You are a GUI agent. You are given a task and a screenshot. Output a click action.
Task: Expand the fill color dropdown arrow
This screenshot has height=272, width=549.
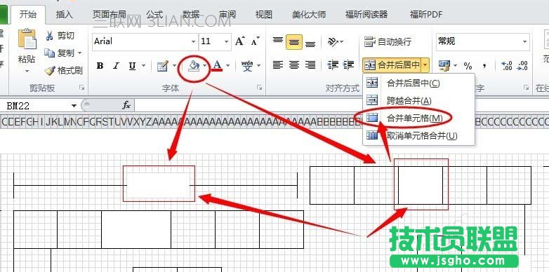(x=205, y=65)
